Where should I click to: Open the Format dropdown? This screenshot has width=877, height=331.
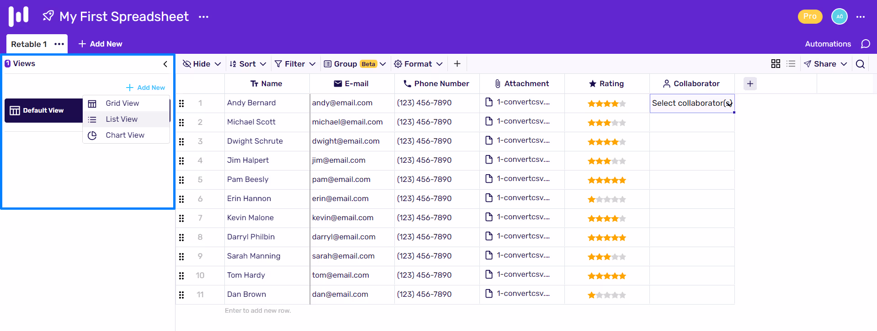[x=418, y=64]
